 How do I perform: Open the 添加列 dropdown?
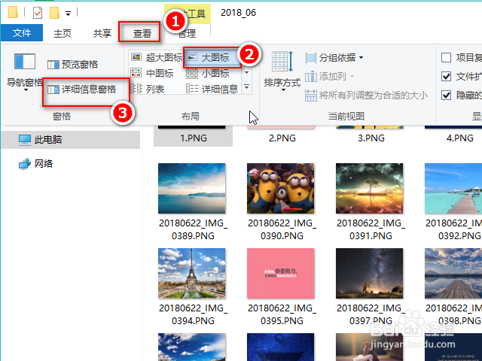tap(330, 77)
